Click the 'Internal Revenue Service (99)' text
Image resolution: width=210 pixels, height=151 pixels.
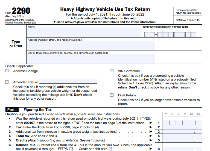tap(21, 23)
